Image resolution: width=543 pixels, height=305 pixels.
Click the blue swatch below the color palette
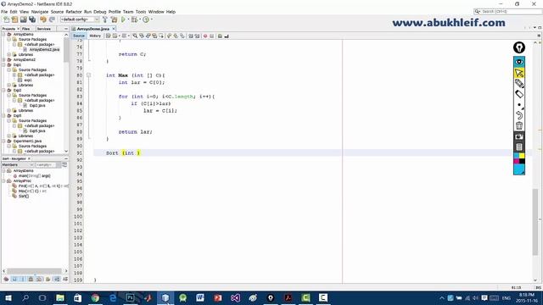pyautogui.click(x=519, y=169)
